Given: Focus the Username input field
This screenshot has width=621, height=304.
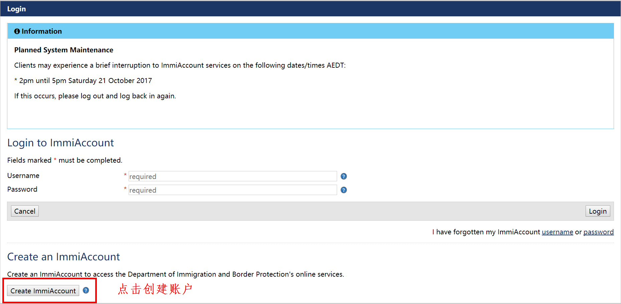Looking at the screenshot, I should [232, 176].
